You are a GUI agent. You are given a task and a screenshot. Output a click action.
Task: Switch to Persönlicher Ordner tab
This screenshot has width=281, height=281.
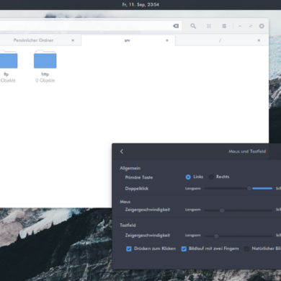(x=33, y=40)
